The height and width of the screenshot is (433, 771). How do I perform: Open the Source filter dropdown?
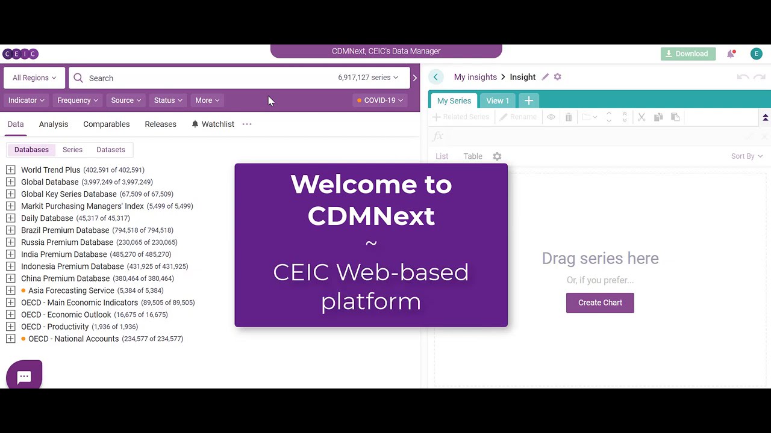[x=126, y=100]
